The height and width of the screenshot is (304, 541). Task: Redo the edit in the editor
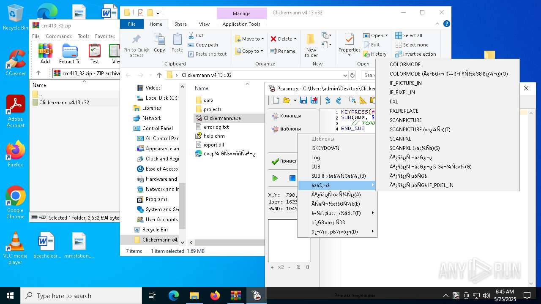(339, 100)
